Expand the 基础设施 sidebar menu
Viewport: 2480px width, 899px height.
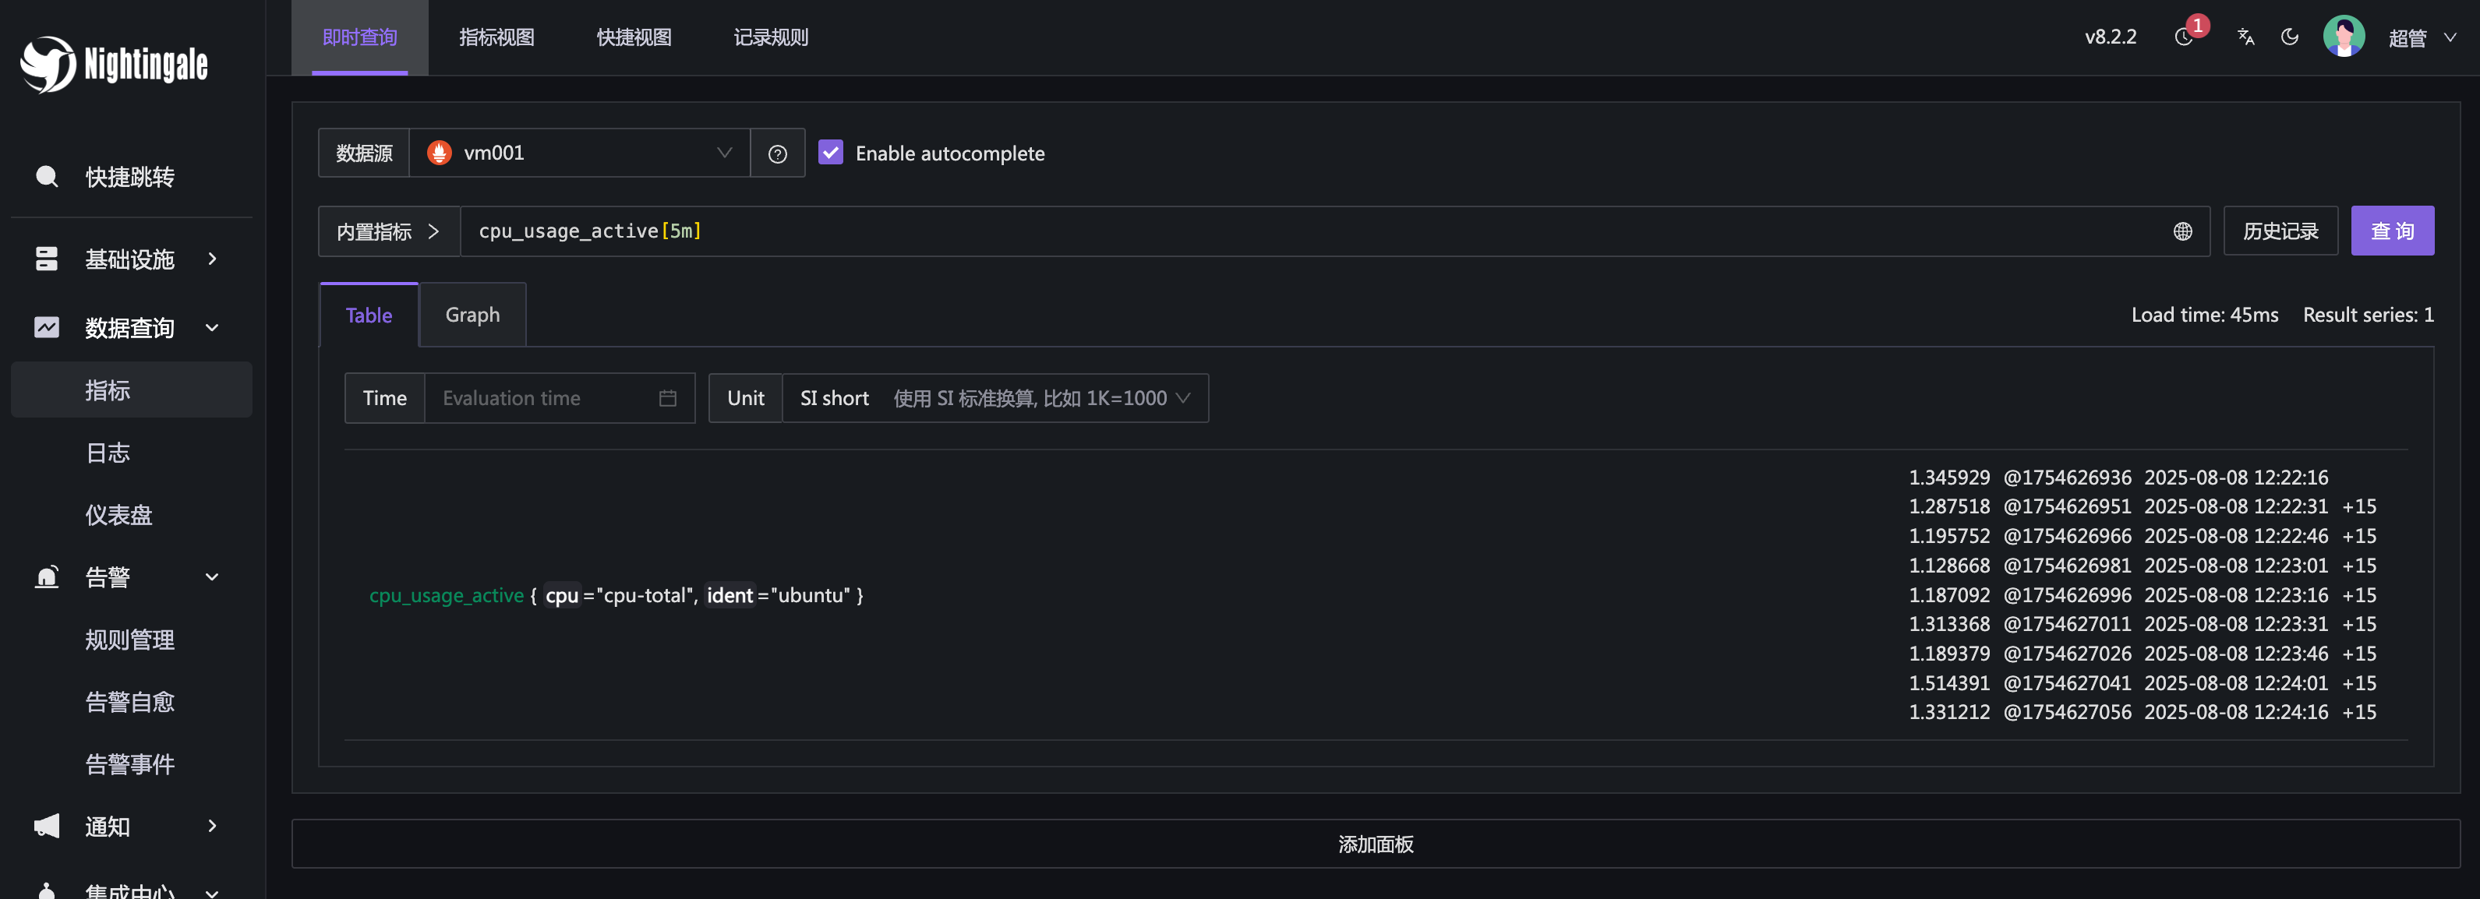click(x=130, y=259)
